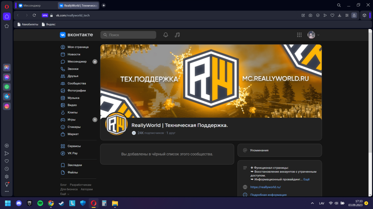Click the VK Поиск search field
Image resolution: width=373 pixels, height=209 pixels.
pyautogui.click(x=128, y=35)
